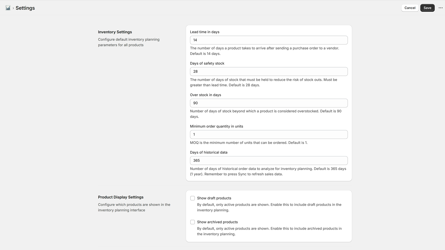Click the Days of historical data field
The width and height of the screenshot is (445, 250).
(x=269, y=161)
